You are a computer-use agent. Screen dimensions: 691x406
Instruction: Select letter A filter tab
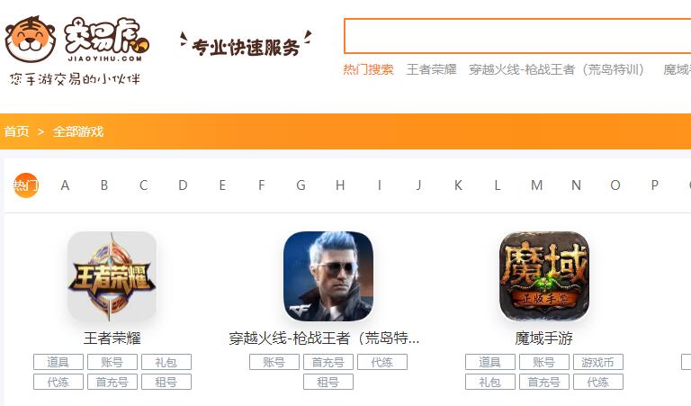[65, 185]
